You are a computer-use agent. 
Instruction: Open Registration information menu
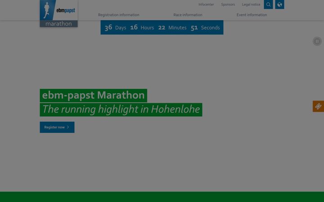point(119,15)
